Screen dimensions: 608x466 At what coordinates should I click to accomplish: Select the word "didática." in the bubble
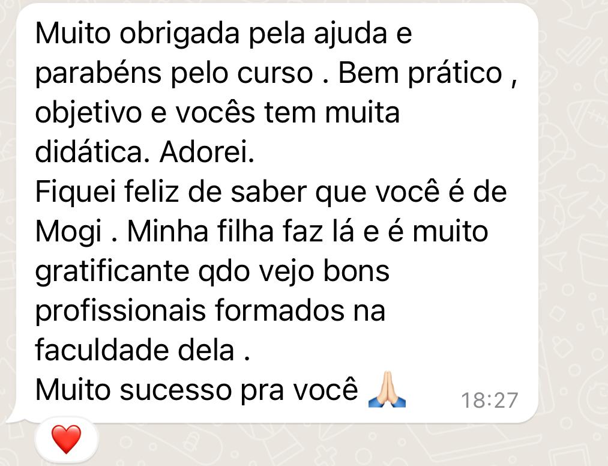tap(92, 152)
